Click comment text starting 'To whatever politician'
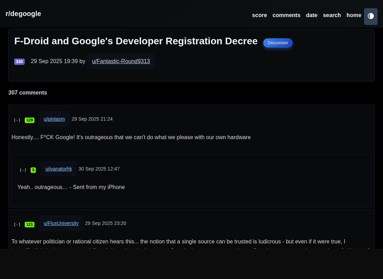Image resolution: width=383 pixels, height=279 pixels. coord(178,242)
